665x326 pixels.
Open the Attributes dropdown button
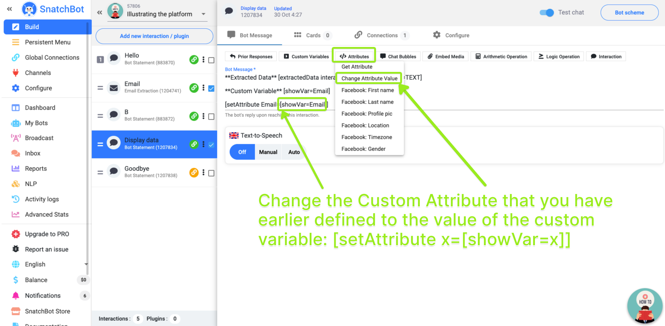pos(354,57)
